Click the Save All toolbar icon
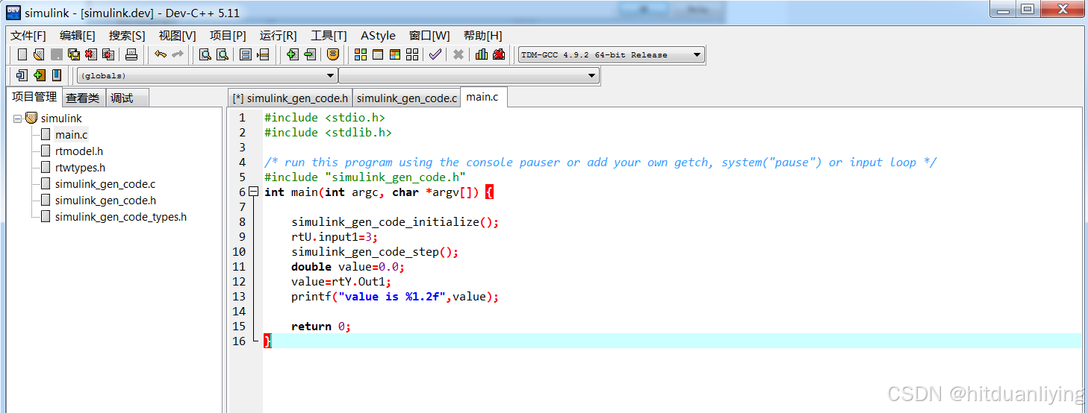1088x413 pixels. point(74,54)
